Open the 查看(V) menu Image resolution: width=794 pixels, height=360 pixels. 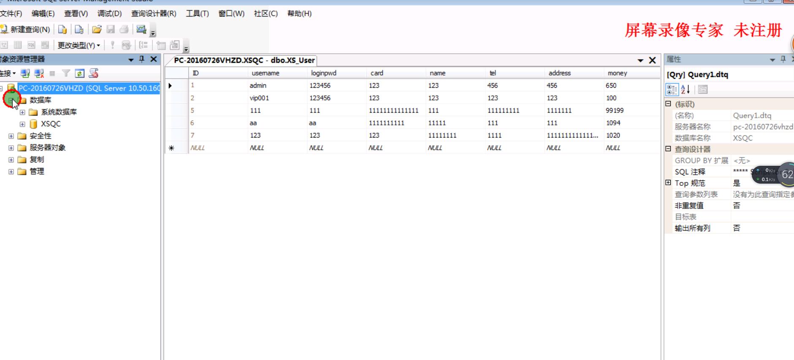(76, 14)
